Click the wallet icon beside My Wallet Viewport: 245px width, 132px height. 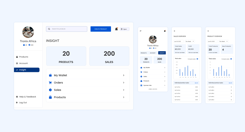(50, 75)
